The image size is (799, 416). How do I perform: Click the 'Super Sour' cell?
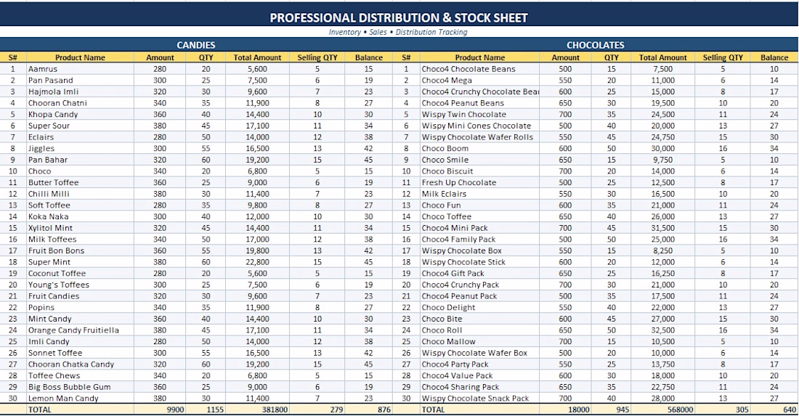click(x=80, y=126)
